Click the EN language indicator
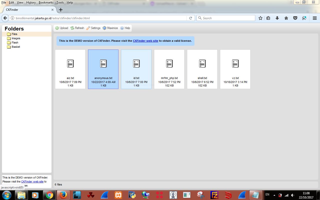The image size is (320, 200). point(267,194)
